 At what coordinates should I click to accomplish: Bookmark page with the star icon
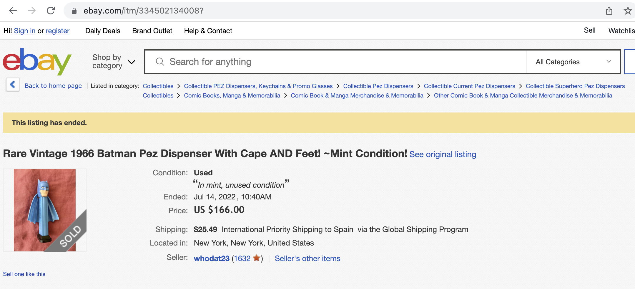tap(628, 11)
